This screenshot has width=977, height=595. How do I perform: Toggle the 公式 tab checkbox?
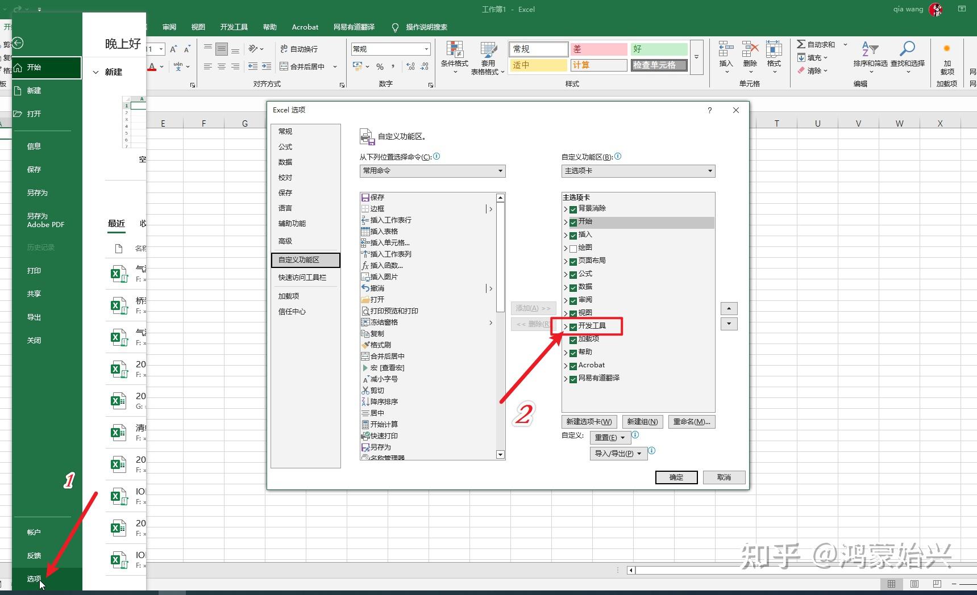573,274
